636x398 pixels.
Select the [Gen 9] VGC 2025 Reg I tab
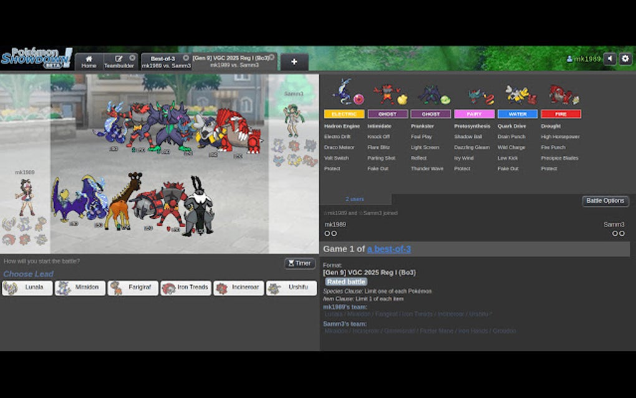pyautogui.click(x=234, y=61)
